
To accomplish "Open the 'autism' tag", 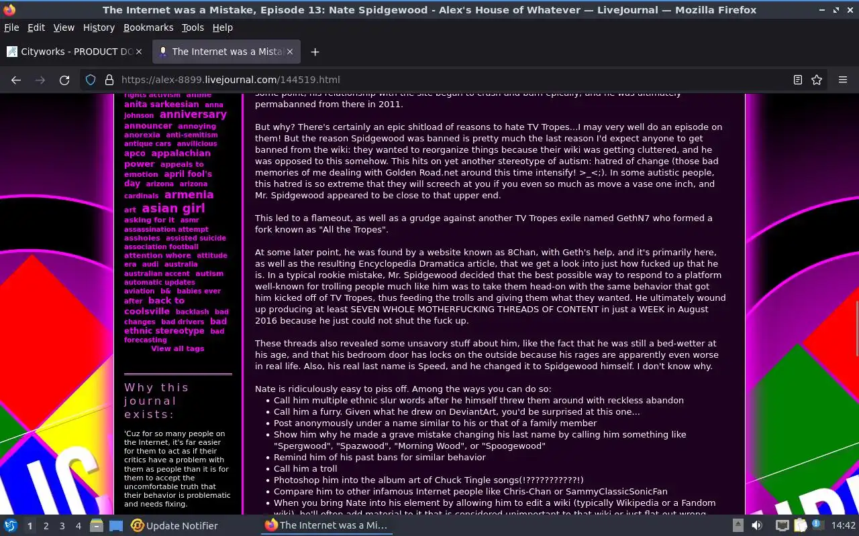I will (x=209, y=273).
